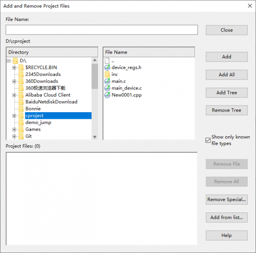Viewport: 256px width, 253px height.
Task: Click the Directory column header
Action: tap(52, 52)
